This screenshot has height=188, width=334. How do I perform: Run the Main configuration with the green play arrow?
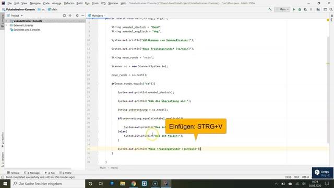tap(294, 9)
